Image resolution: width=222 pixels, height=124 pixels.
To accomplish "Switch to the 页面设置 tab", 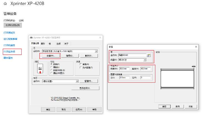I will pos(35,44).
